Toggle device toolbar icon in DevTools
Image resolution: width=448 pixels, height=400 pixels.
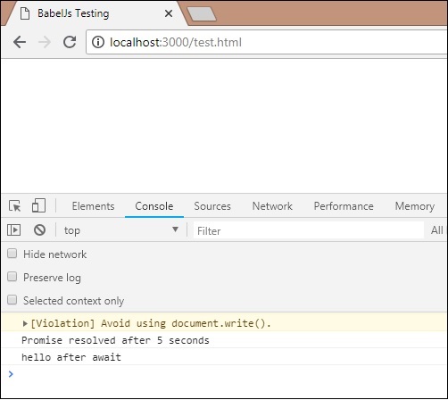tap(38, 205)
